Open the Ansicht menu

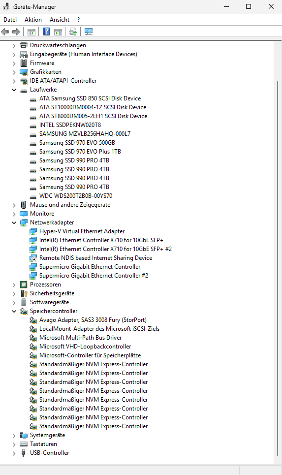pyautogui.click(x=60, y=20)
